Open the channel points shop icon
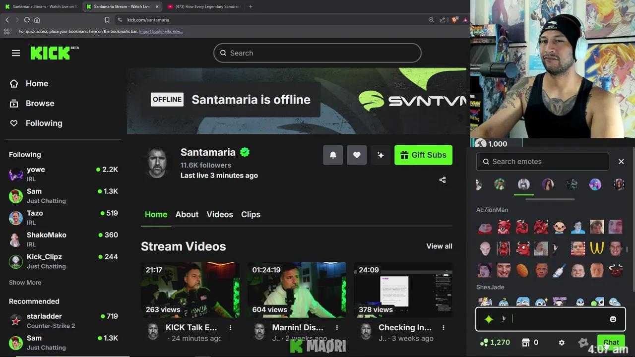Viewport: 635px width, 357px height. [526, 343]
